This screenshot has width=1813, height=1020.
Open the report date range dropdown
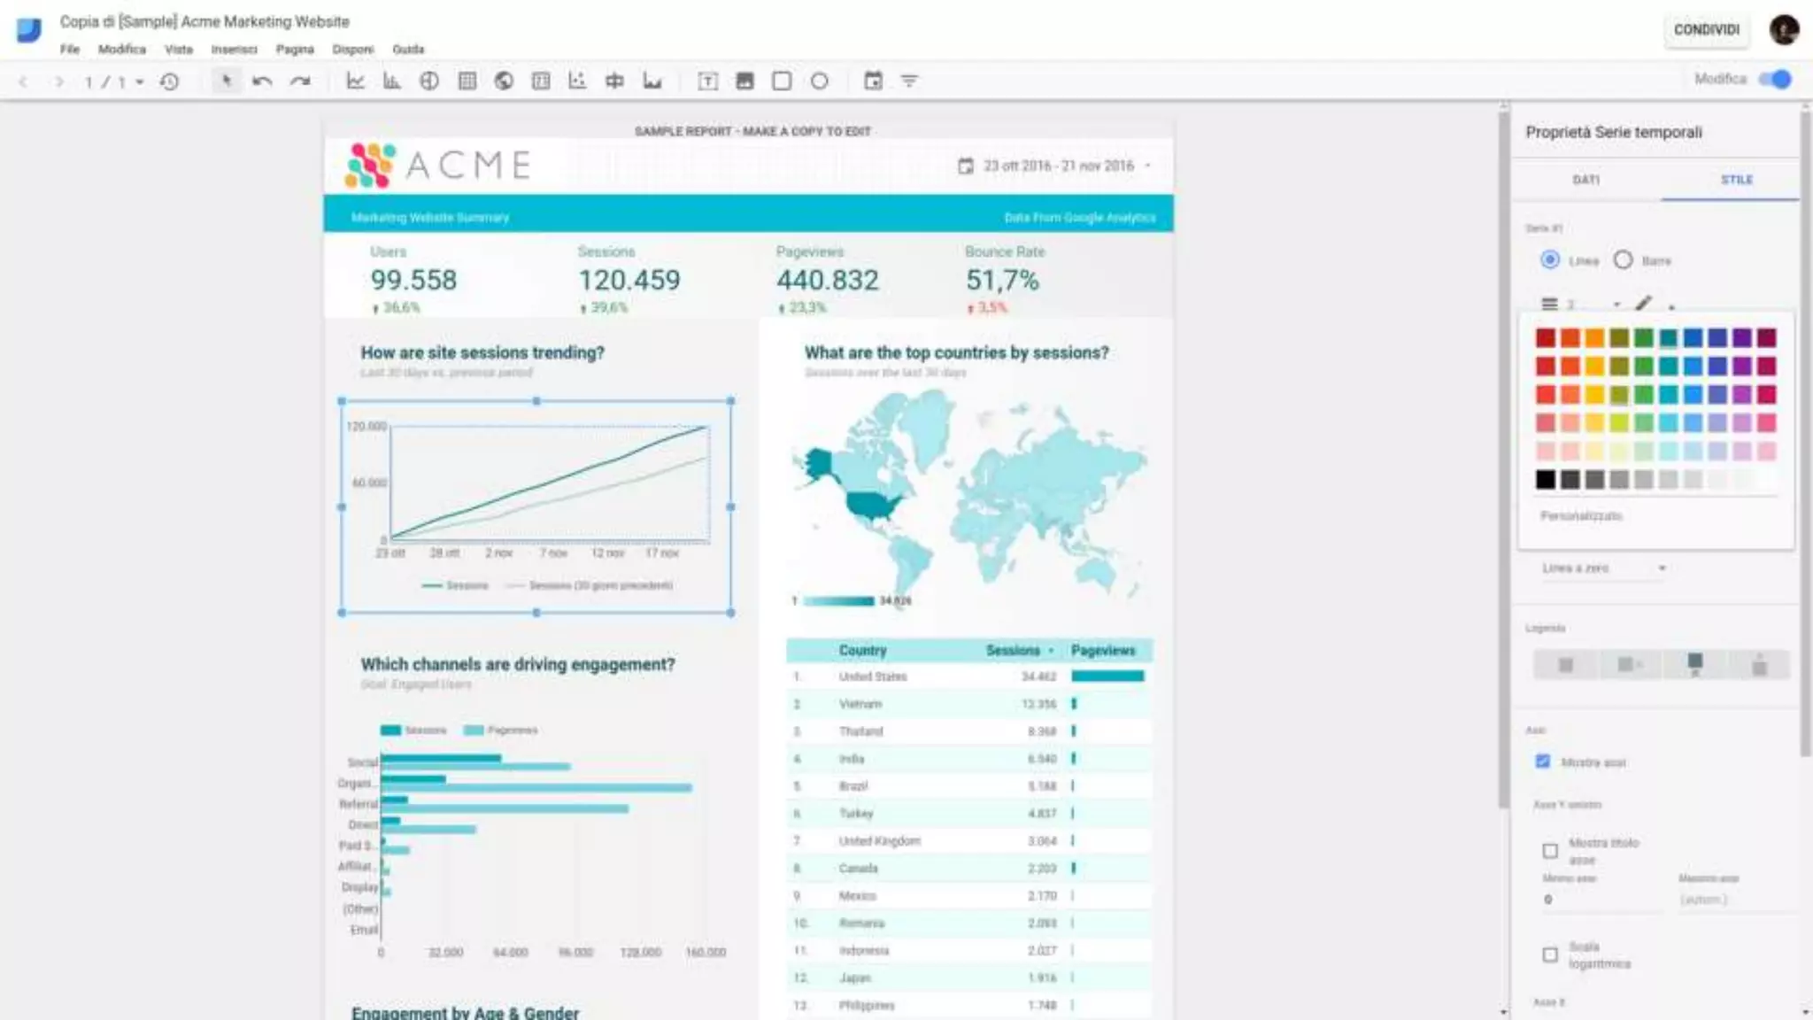(1058, 166)
